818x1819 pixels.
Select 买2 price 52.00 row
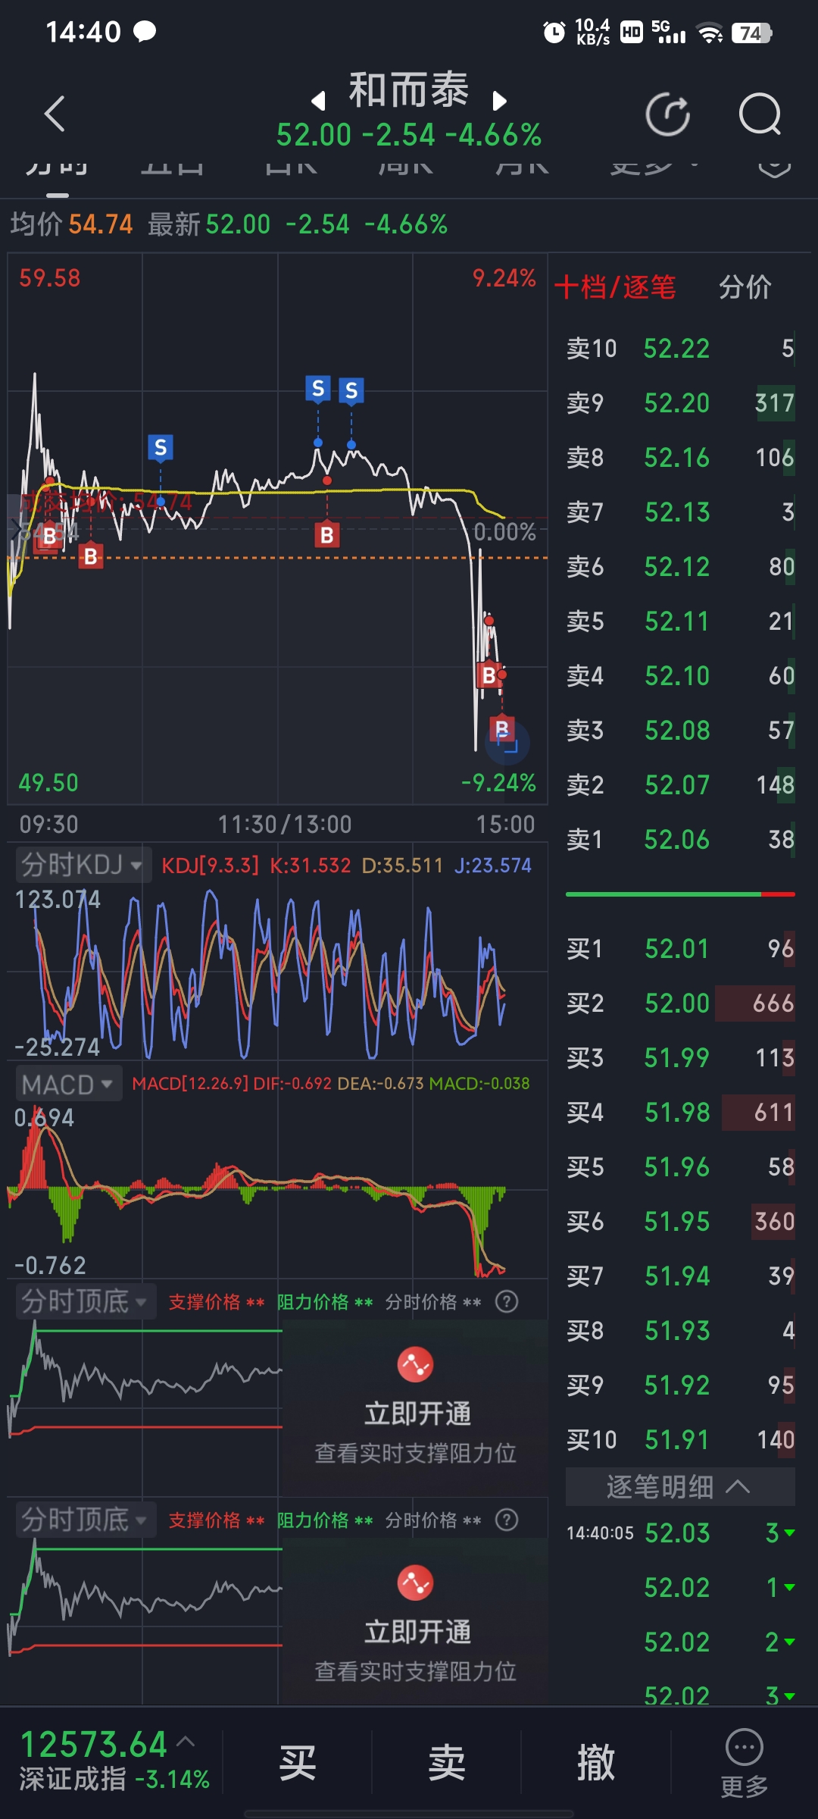pos(680,1003)
